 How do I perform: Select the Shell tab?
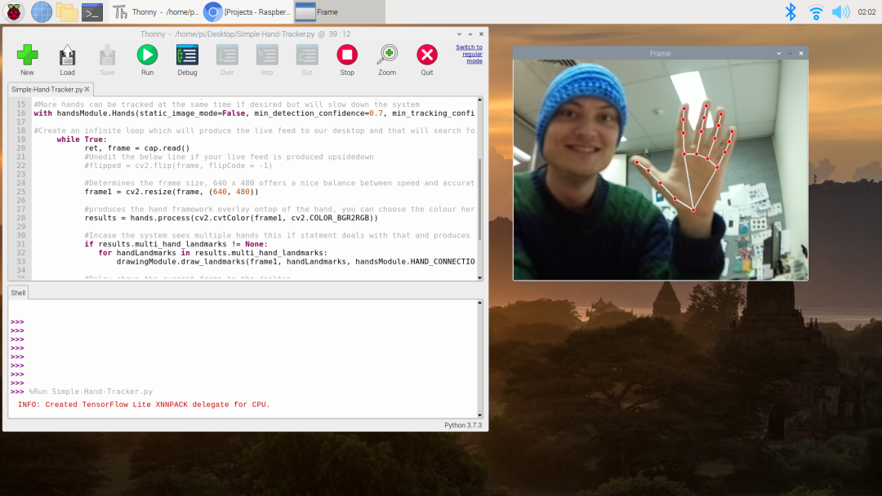[x=18, y=293]
